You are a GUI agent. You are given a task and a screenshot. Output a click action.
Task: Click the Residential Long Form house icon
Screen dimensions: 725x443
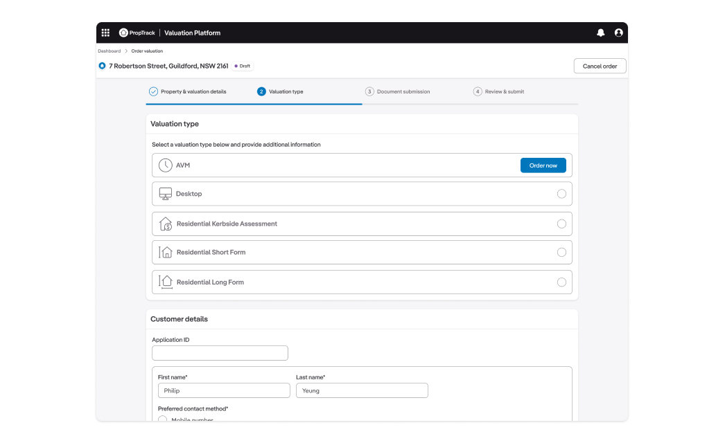[166, 282]
